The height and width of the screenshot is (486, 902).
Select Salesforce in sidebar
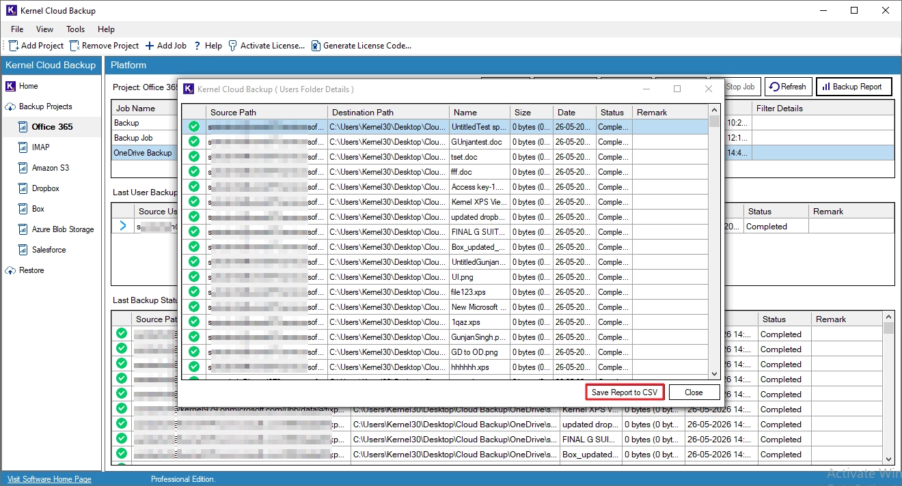[x=49, y=250]
